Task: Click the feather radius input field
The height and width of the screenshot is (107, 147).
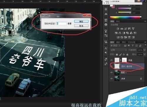Action: coord(61,24)
